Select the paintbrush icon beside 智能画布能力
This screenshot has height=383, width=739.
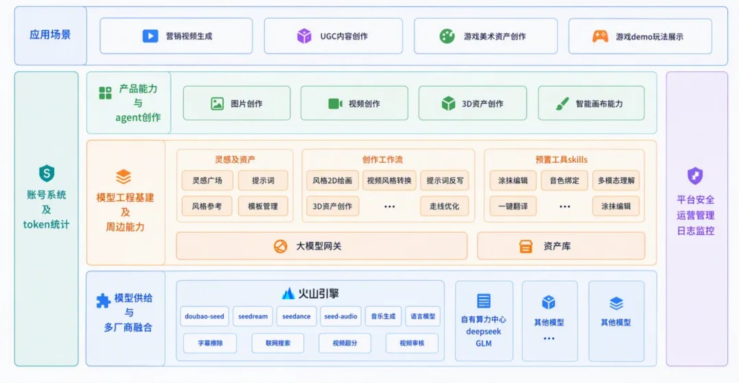(562, 104)
